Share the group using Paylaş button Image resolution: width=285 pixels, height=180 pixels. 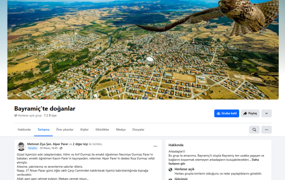pyautogui.click(x=250, y=113)
